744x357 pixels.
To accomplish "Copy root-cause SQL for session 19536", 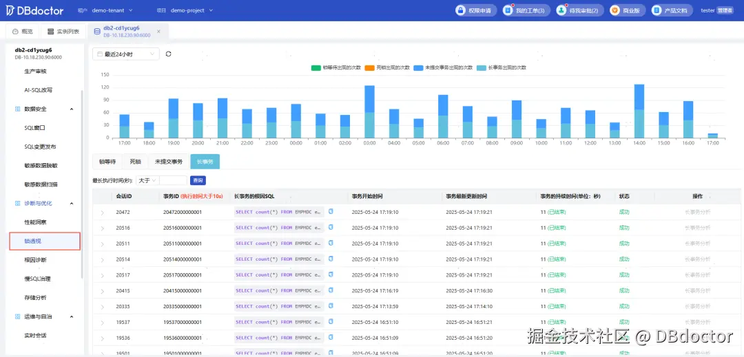I will 331,338.
